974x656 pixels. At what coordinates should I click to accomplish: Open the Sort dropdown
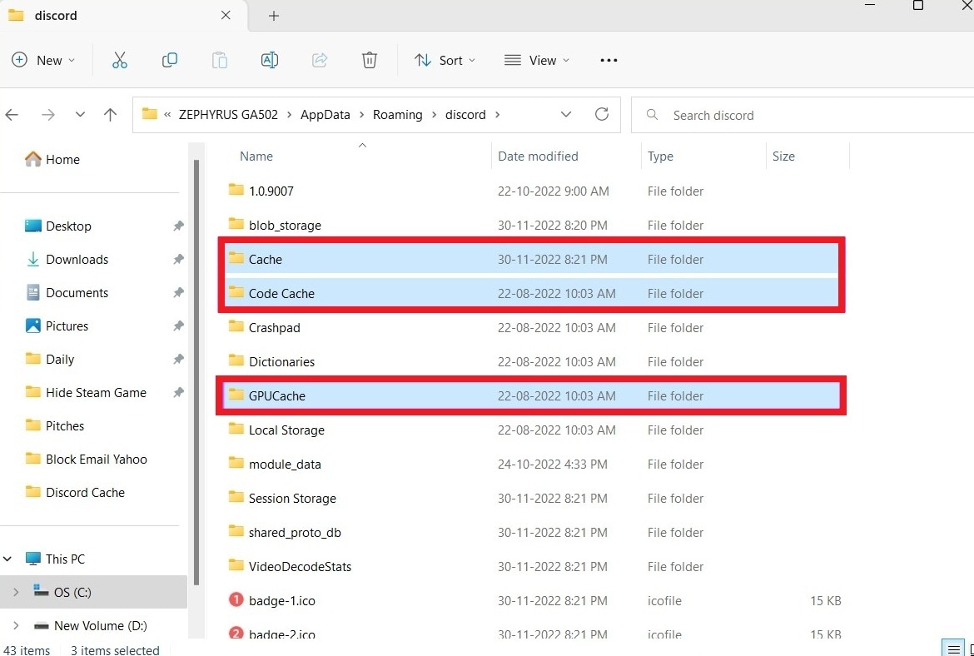coord(445,59)
